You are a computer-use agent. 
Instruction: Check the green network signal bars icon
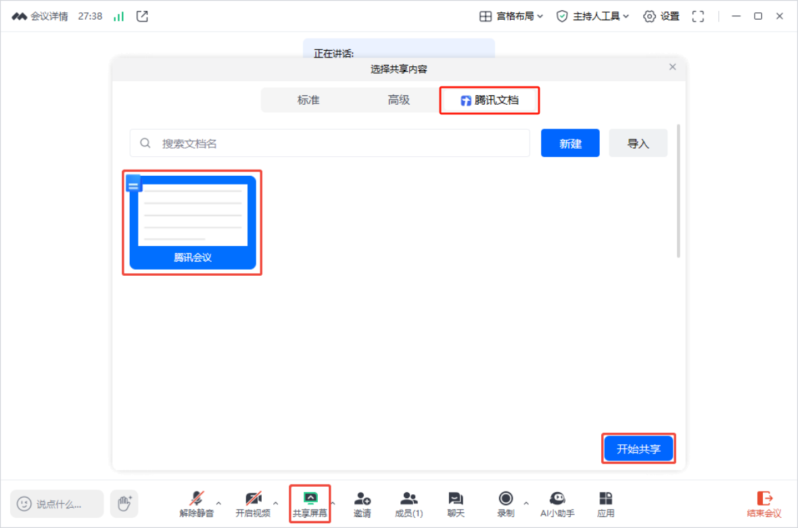tap(118, 16)
